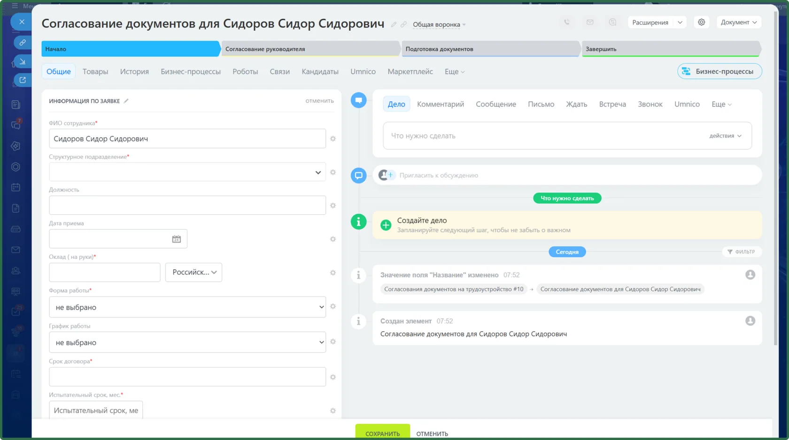The height and width of the screenshot is (440, 789).
Task: Select the Завершить stage
Action: click(x=671, y=49)
